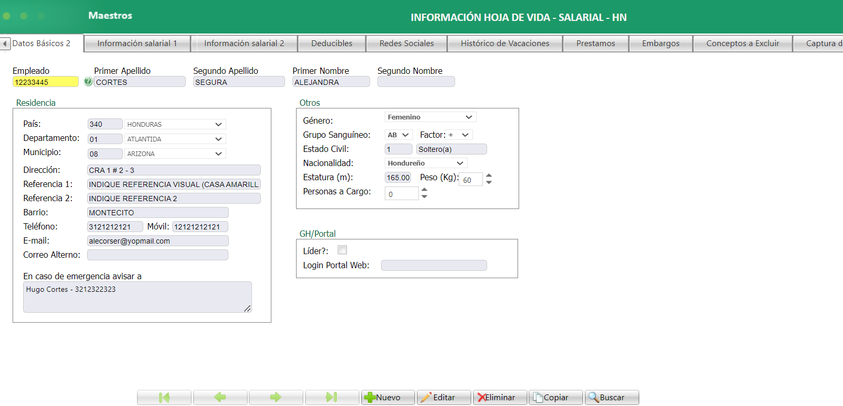Click the Referencia 2 field

coord(174,198)
